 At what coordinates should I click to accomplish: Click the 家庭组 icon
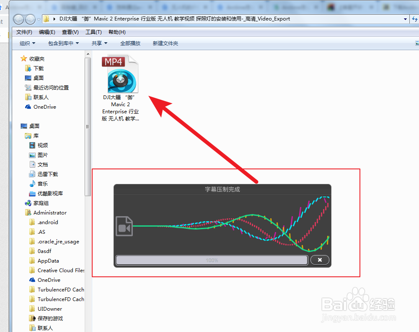[x=28, y=203]
